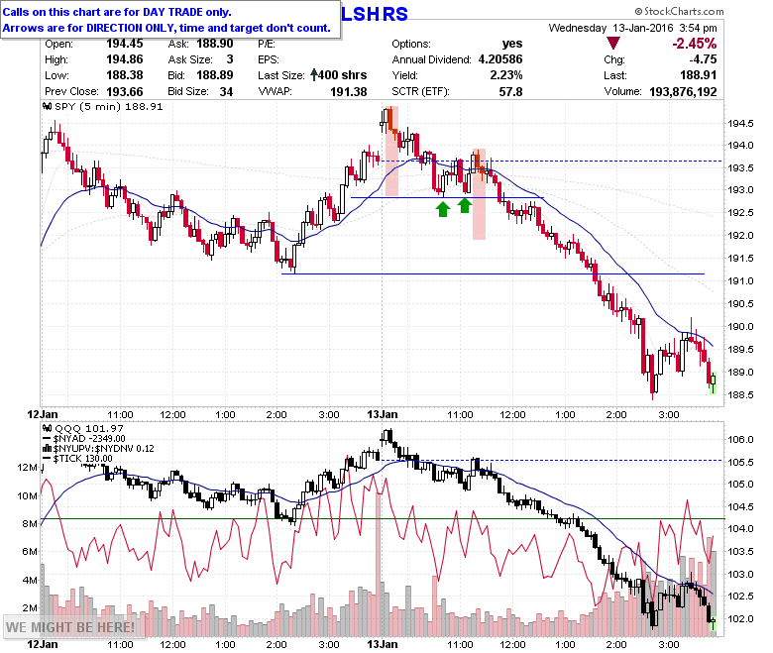Click the High value 194.86
The image size is (773, 653).
(125, 59)
